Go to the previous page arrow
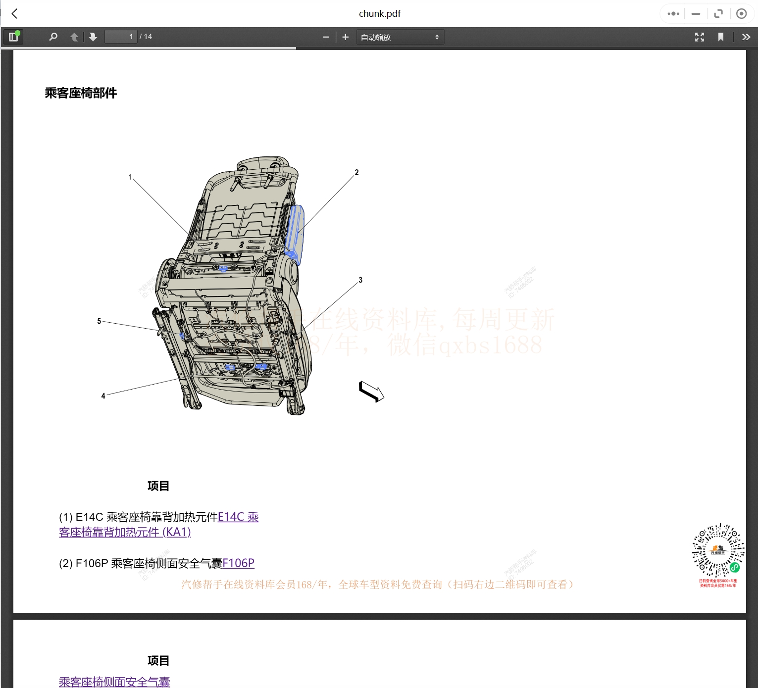 pos(74,37)
